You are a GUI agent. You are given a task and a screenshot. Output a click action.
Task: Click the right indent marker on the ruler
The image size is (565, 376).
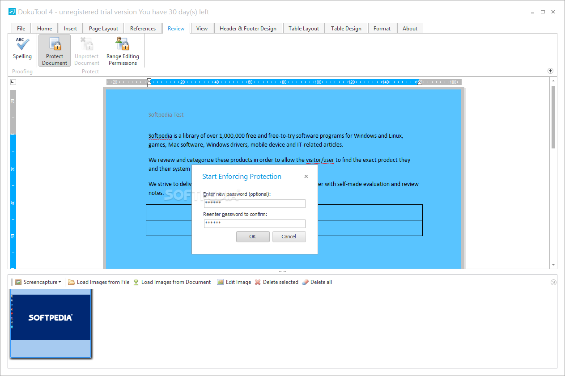[x=419, y=83]
